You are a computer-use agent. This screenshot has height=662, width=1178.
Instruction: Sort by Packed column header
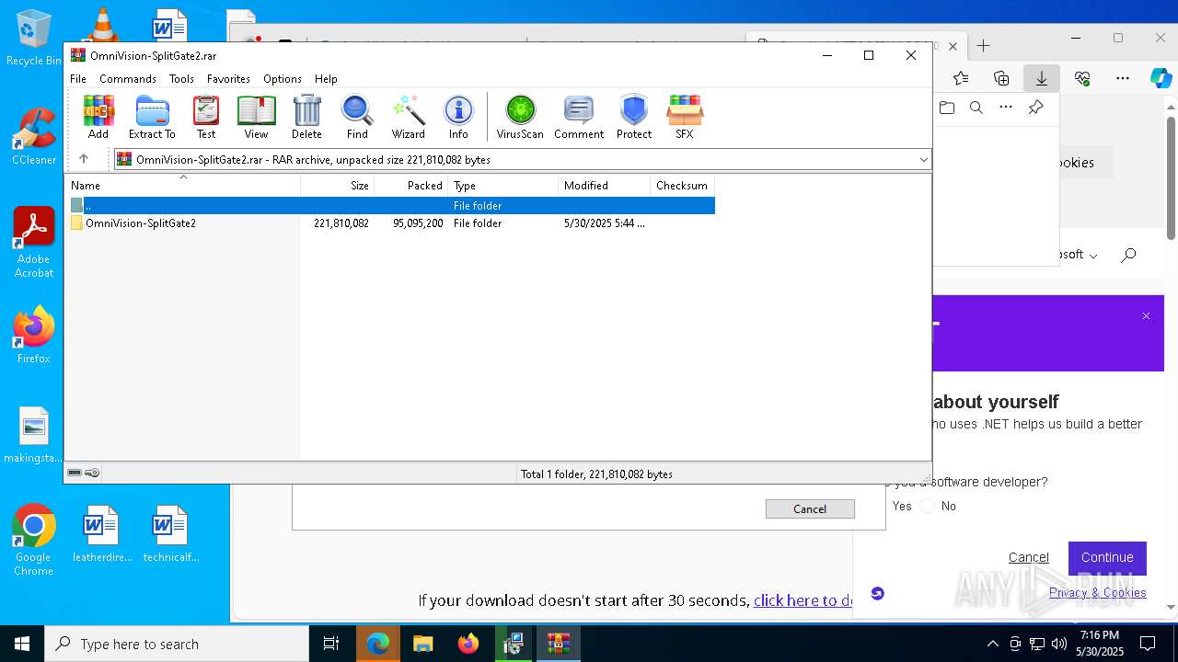(411, 185)
